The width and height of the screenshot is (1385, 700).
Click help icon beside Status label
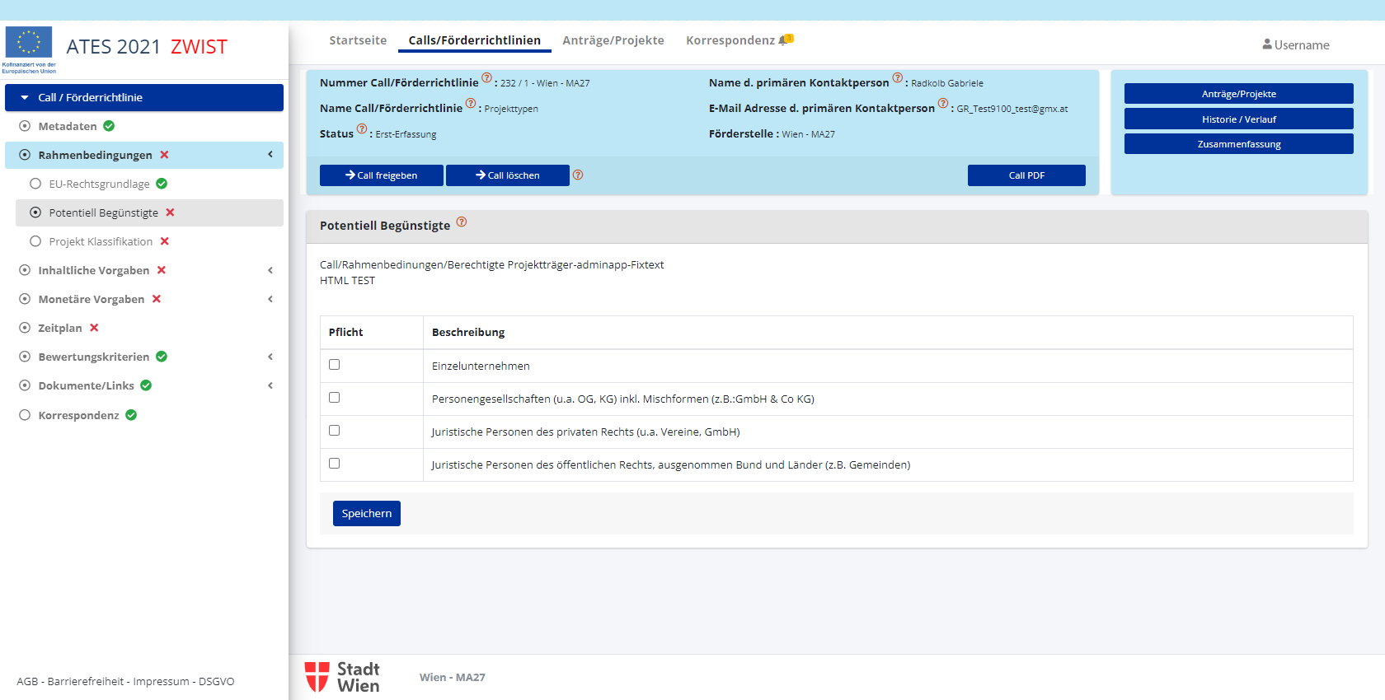coord(362,129)
